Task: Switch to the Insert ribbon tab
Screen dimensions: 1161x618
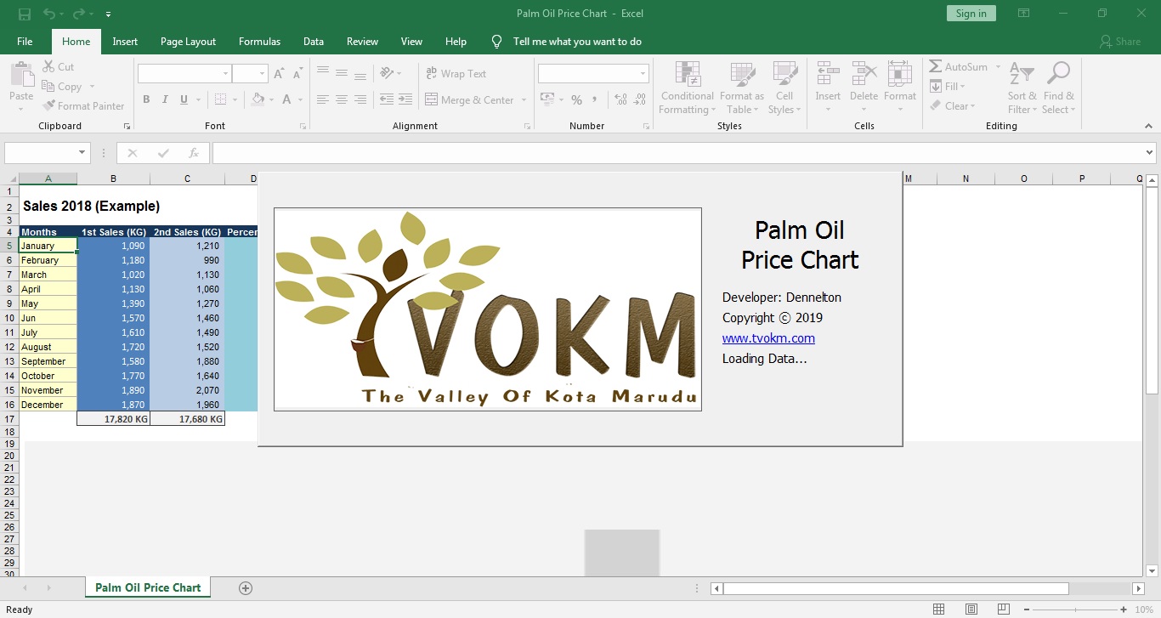Action: (x=125, y=41)
